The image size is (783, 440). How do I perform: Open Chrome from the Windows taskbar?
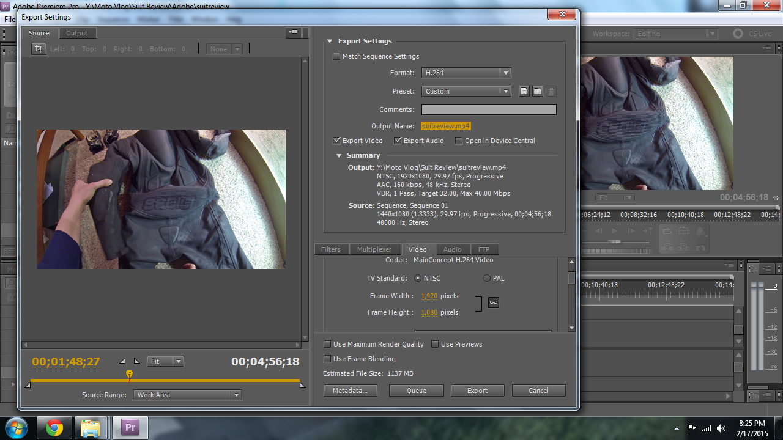tap(54, 428)
